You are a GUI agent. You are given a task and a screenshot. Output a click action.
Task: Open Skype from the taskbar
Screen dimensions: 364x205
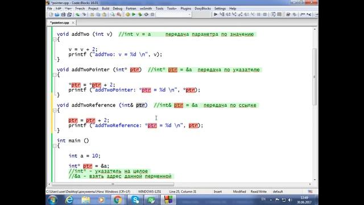[135, 200]
